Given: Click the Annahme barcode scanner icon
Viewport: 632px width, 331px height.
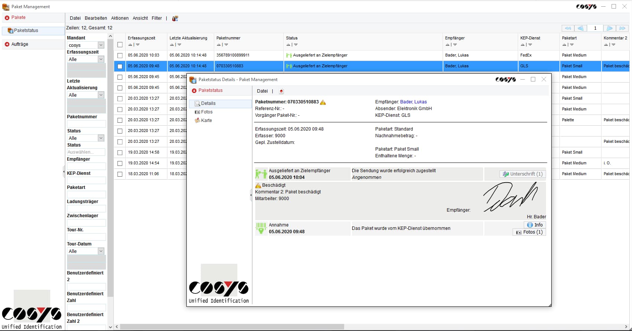Looking at the screenshot, I should point(261,228).
